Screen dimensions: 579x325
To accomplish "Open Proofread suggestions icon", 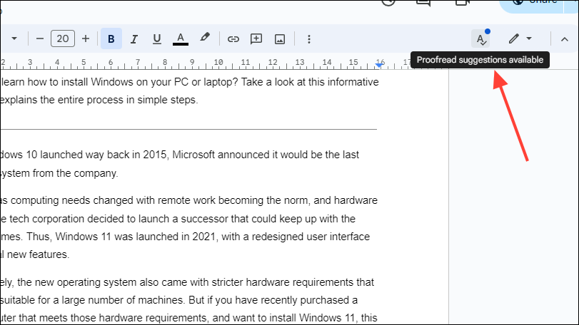I will coord(480,38).
